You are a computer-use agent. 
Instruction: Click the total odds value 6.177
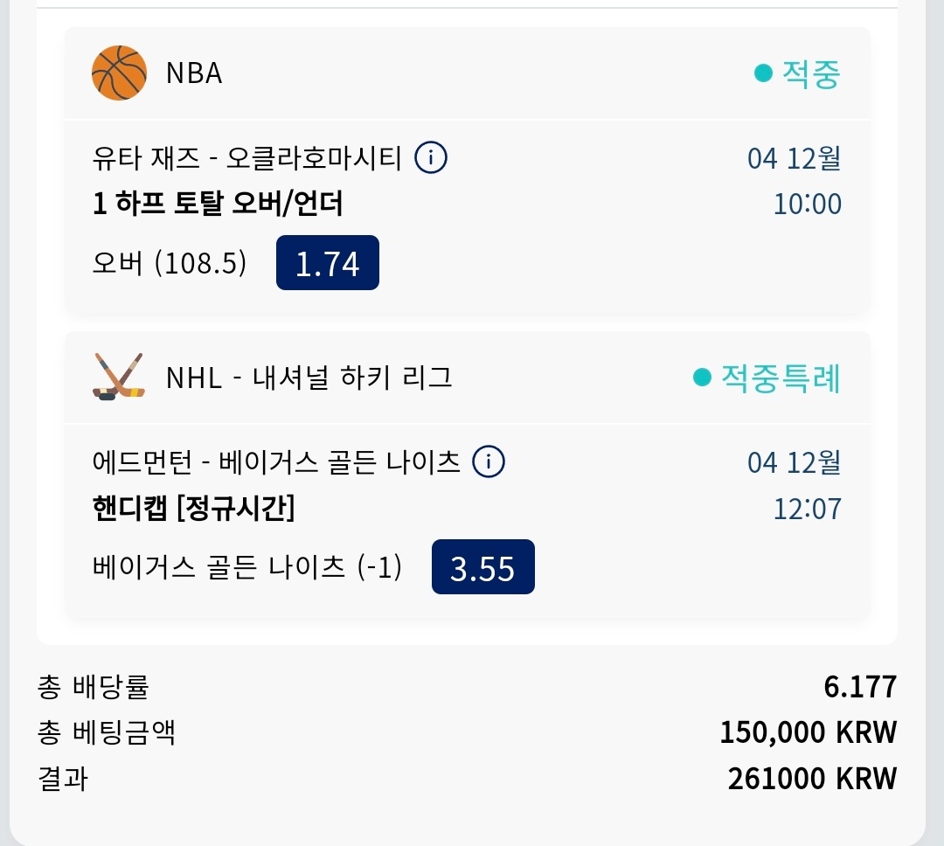[860, 687]
